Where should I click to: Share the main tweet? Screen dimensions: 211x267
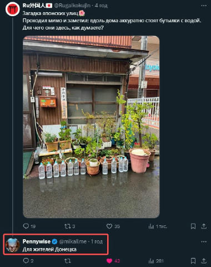pos(204,226)
